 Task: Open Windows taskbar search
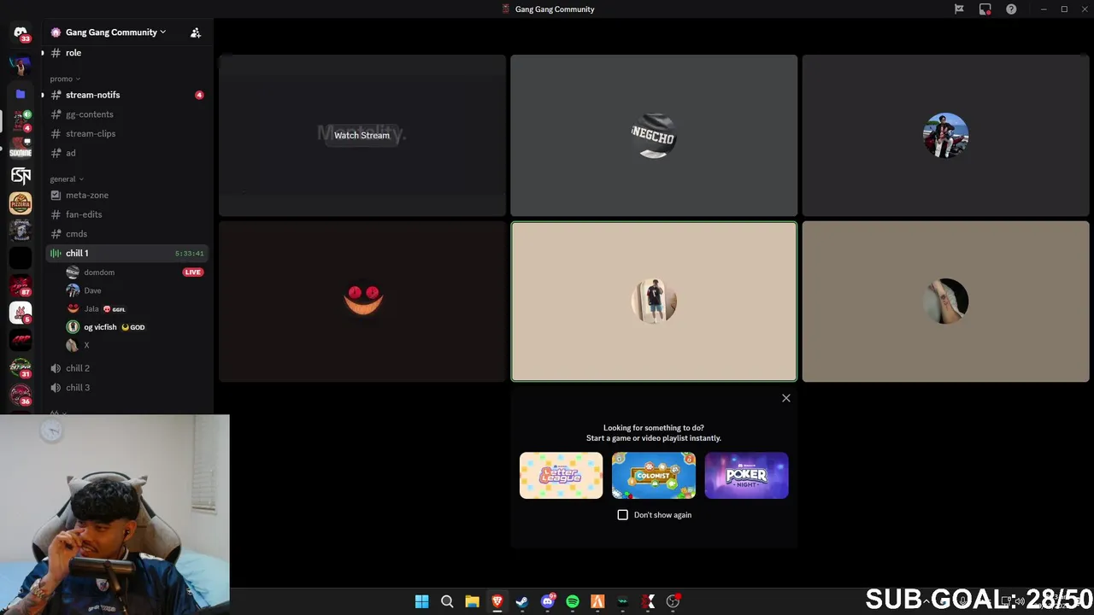coord(447,601)
